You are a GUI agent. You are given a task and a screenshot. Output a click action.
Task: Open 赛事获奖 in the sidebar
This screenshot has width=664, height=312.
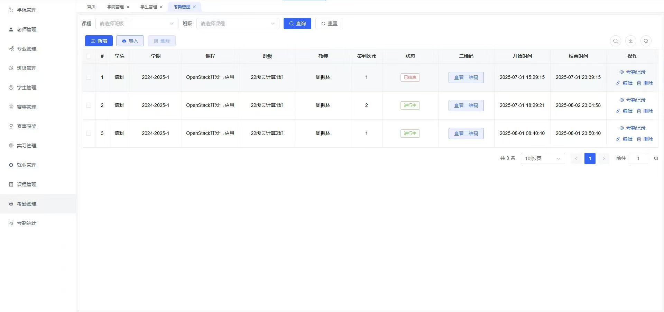tap(26, 126)
